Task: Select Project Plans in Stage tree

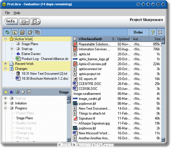Action: point(25,113)
